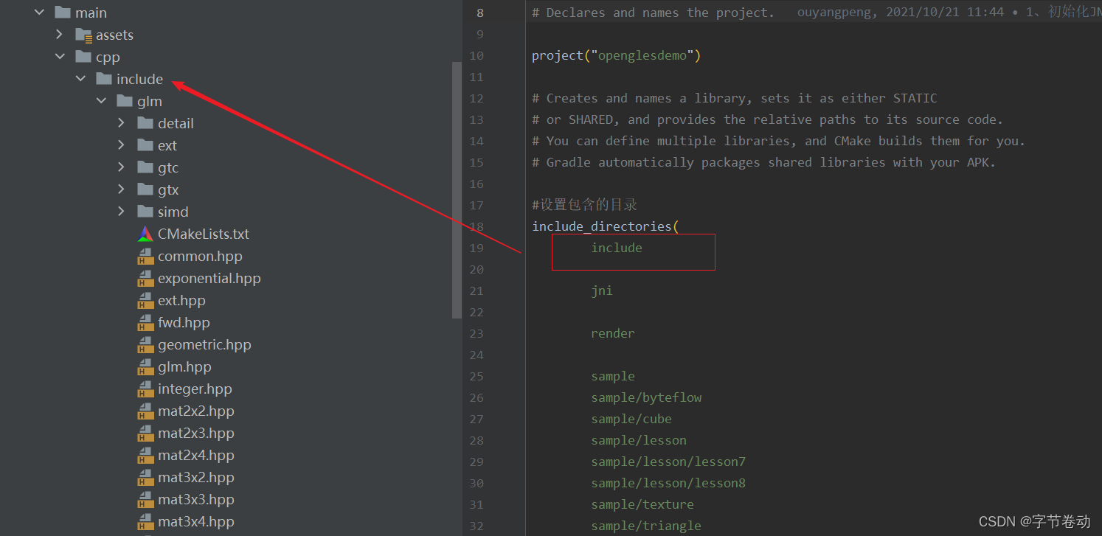Open the common.hpp file name

click(200, 256)
